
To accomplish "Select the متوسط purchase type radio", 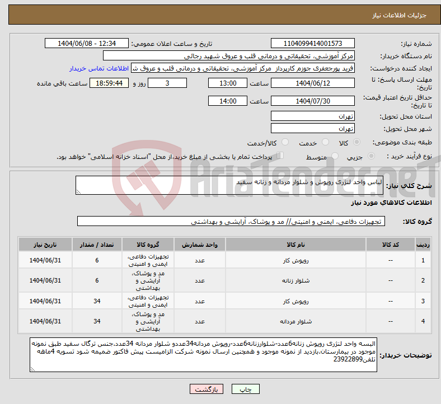I will click(x=335, y=156).
